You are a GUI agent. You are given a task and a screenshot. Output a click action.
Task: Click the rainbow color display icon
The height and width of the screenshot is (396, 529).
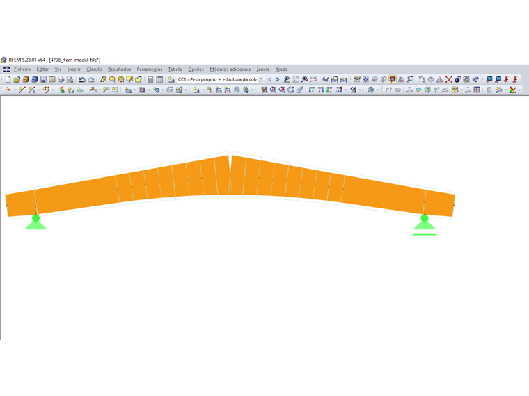[x=513, y=90]
